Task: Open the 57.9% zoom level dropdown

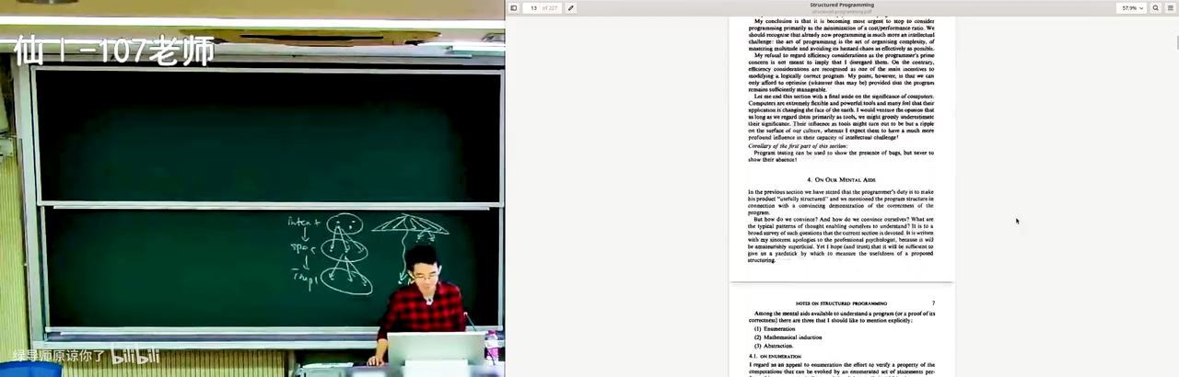Action: (1131, 7)
